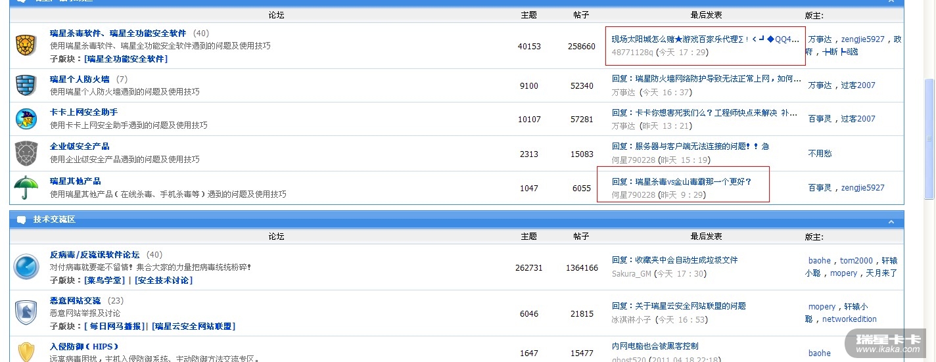This screenshot has width=936, height=362.
Task: Open the reply 关于瑞星云安全网站联盟的问题
Action: coord(678,306)
